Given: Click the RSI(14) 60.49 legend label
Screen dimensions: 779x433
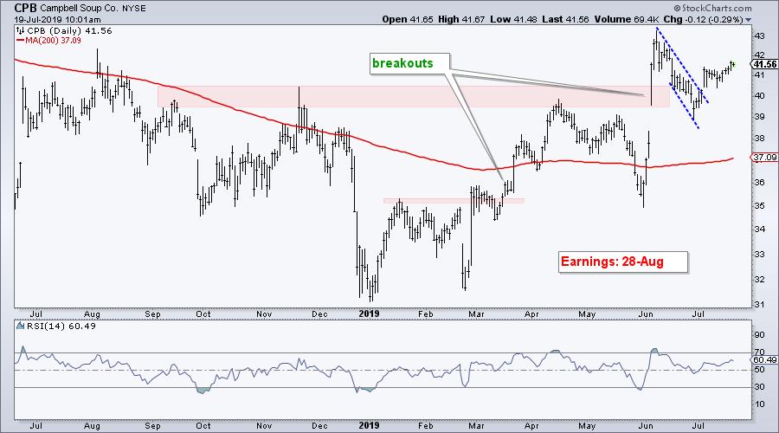Looking at the screenshot, I should click(61, 326).
